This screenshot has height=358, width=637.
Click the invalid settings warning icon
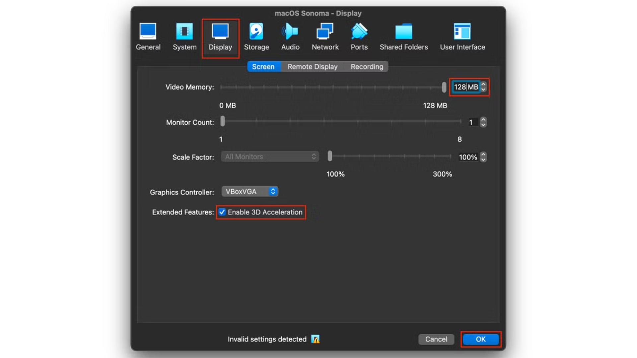tap(316, 339)
